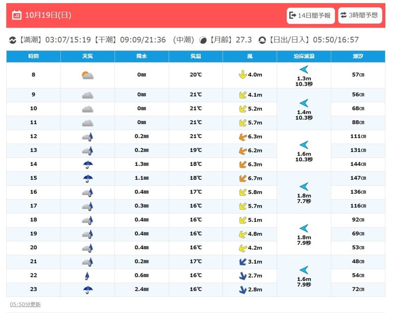Click the 沿岸波浪 column header
The height and width of the screenshot is (315, 393).
coord(304,56)
